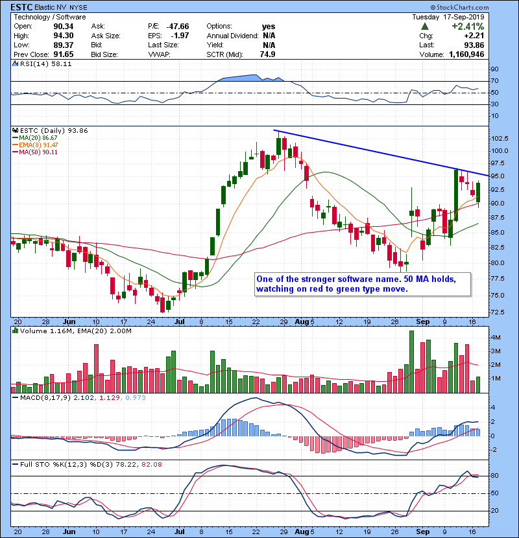Click the MACD signal value 1.129
This screenshot has height=538, width=519.
click(110, 398)
